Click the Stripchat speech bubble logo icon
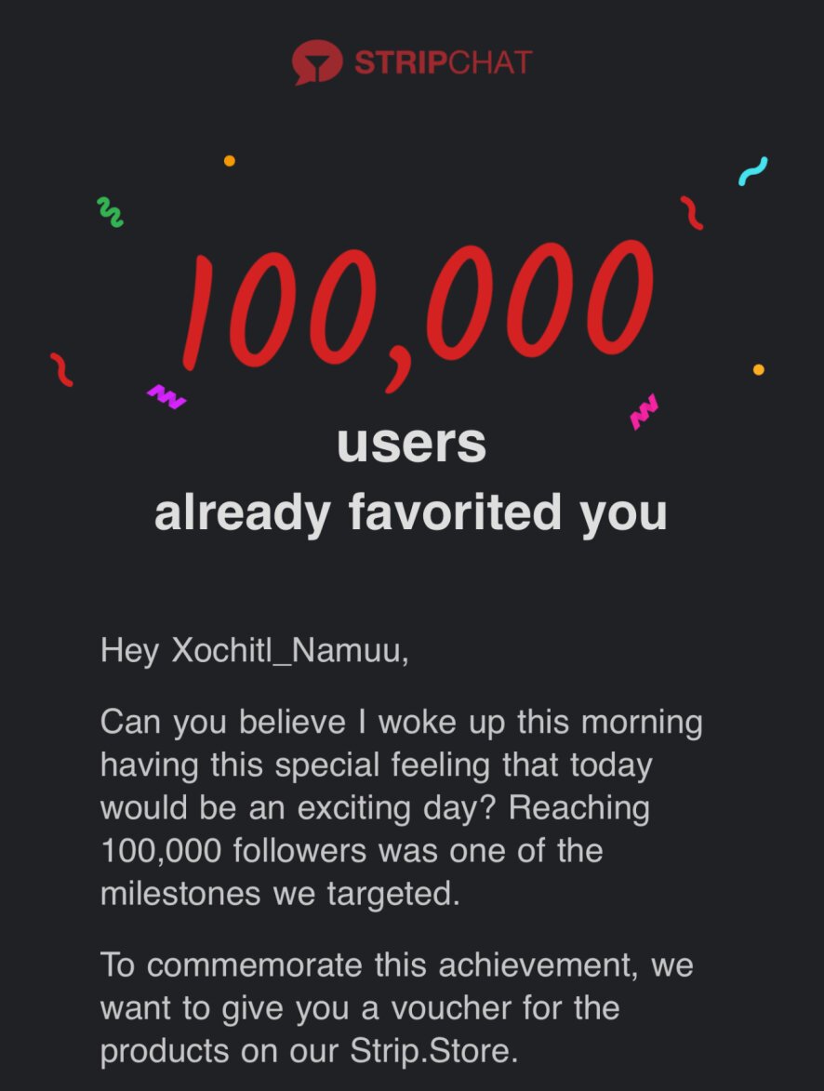The width and height of the screenshot is (824, 1091). 316,62
